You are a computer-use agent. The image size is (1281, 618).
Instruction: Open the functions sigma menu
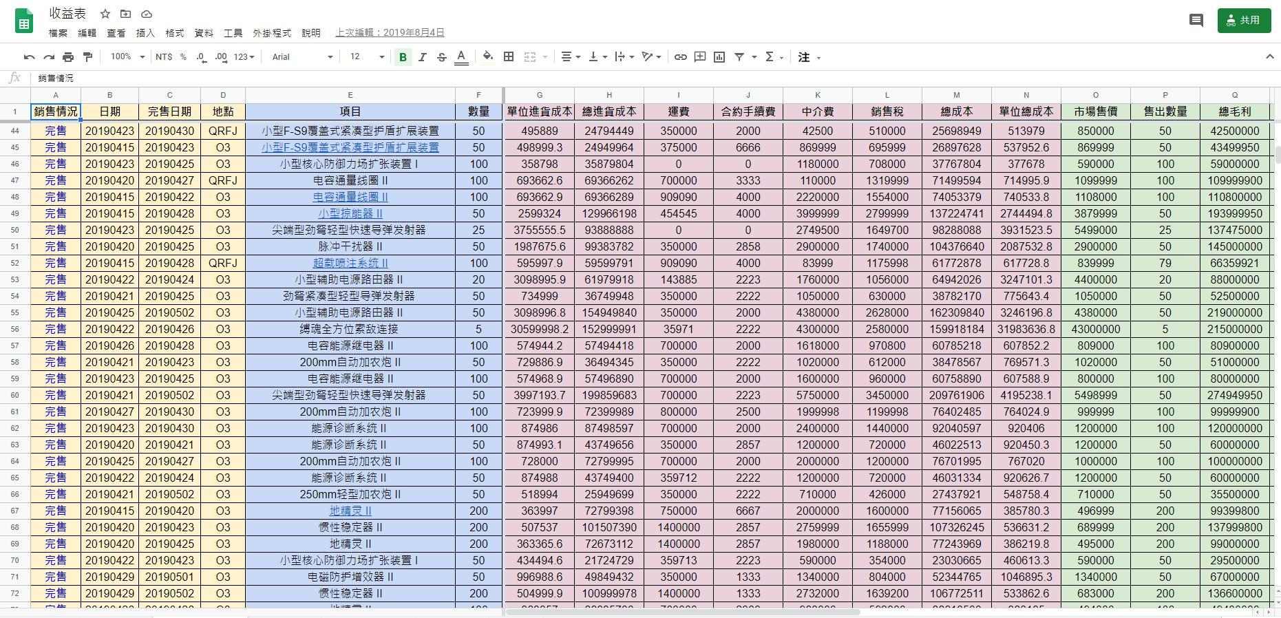(x=774, y=57)
